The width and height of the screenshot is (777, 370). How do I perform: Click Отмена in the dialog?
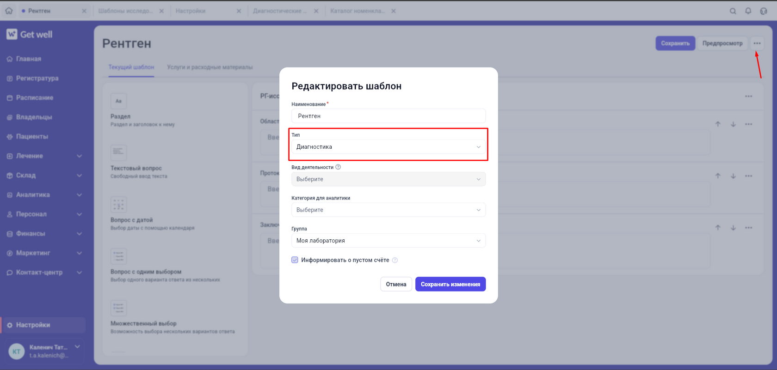pos(396,285)
